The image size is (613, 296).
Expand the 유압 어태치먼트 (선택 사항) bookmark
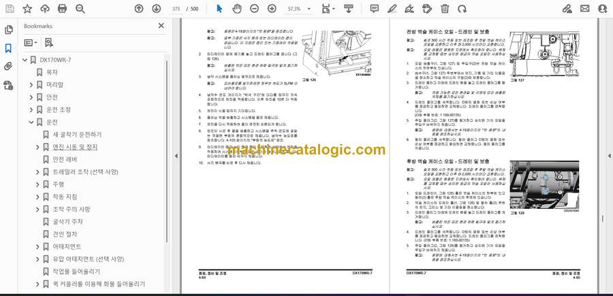(37, 259)
